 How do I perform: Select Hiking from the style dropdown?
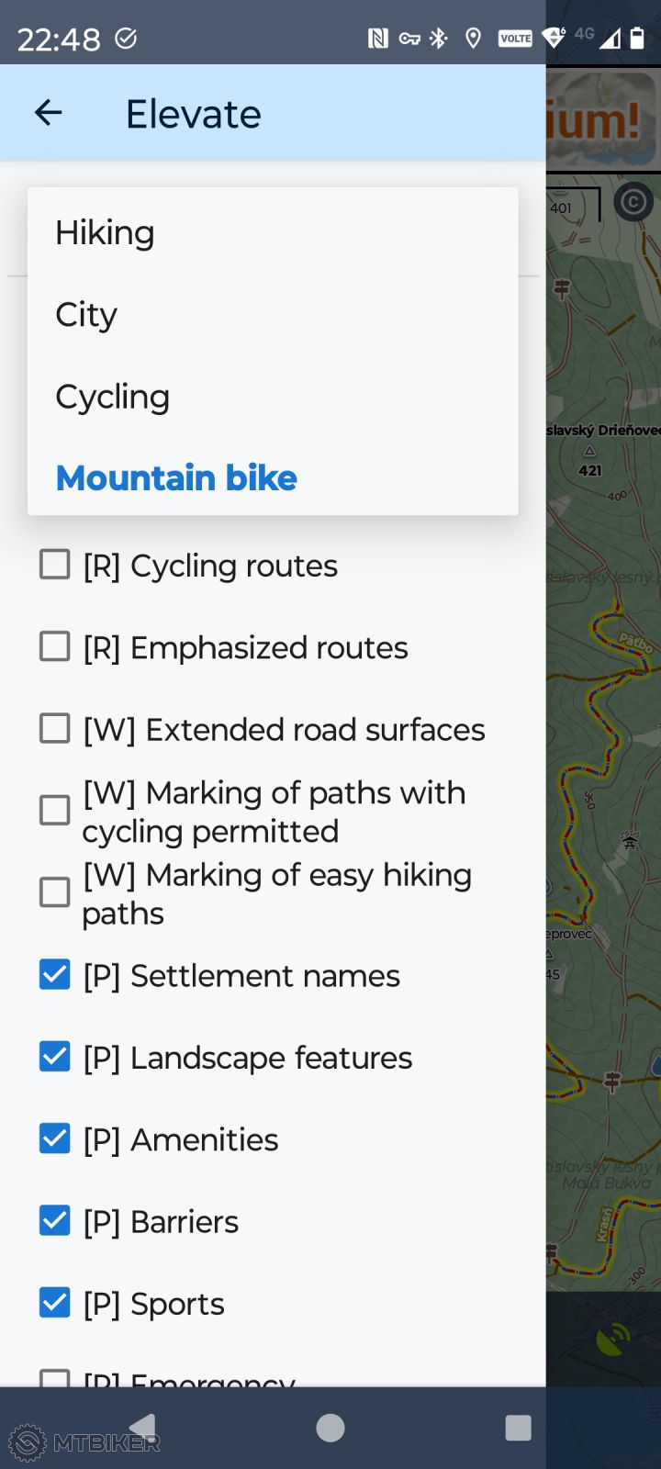pyautogui.click(x=105, y=232)
